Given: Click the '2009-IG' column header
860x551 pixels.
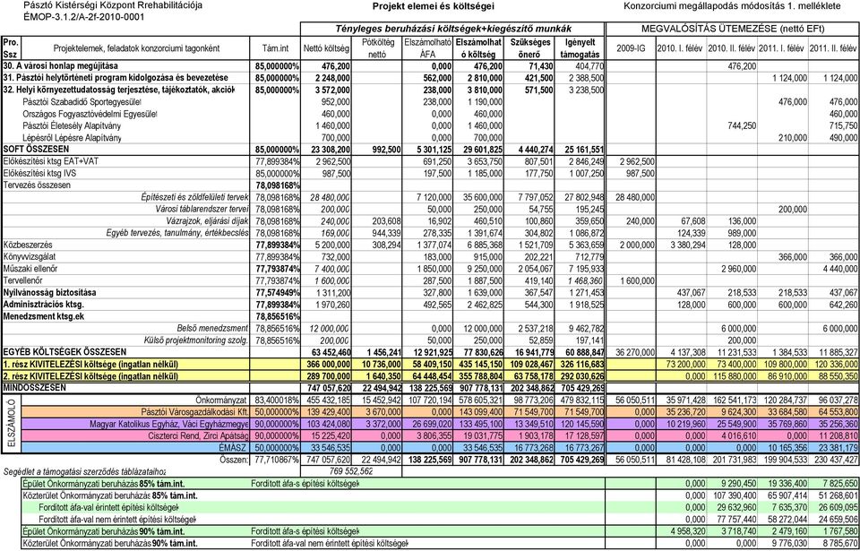Looking at the screenshot, I should click(x=632, y=48).
